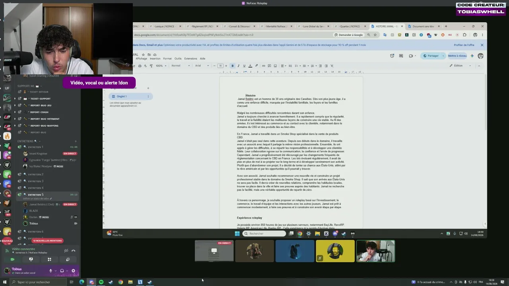Screen dimensions: 509x286
Task: Dismiss the blue promo banner
Action: click(x=482, y=45)
